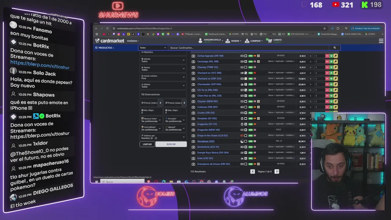Click the Buscar Cardmarket search field

coord(249,48)
